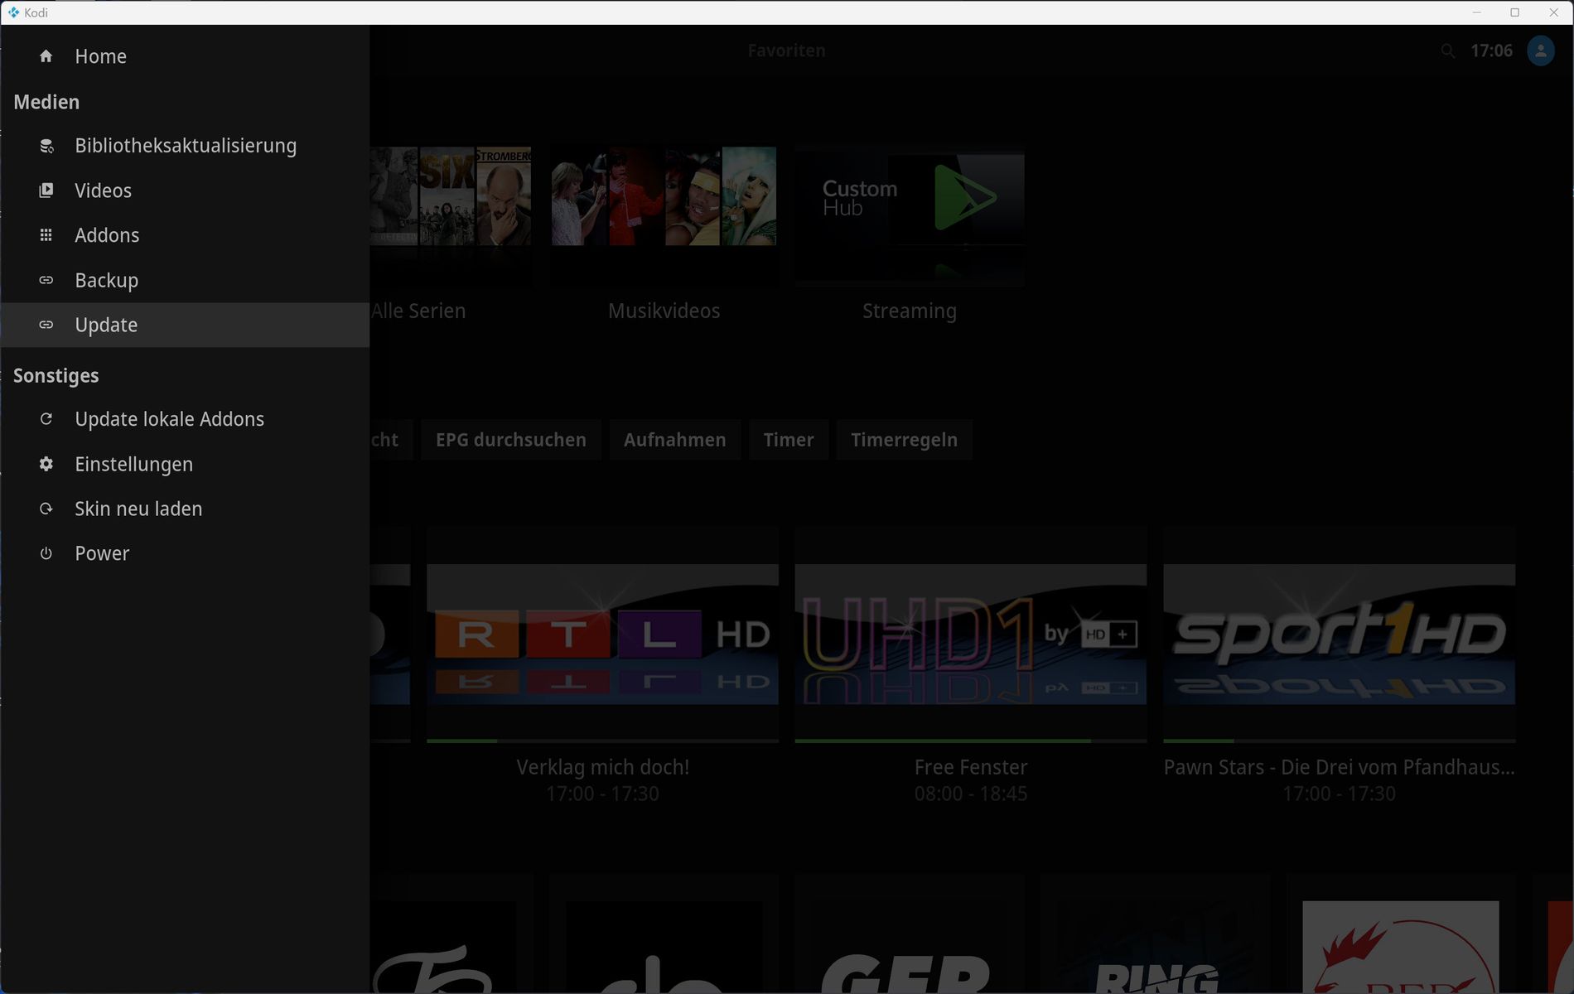Click the Favoriten header title
Image resolution: width=1574 pixels, height=994 pixels.
(786, 51)
